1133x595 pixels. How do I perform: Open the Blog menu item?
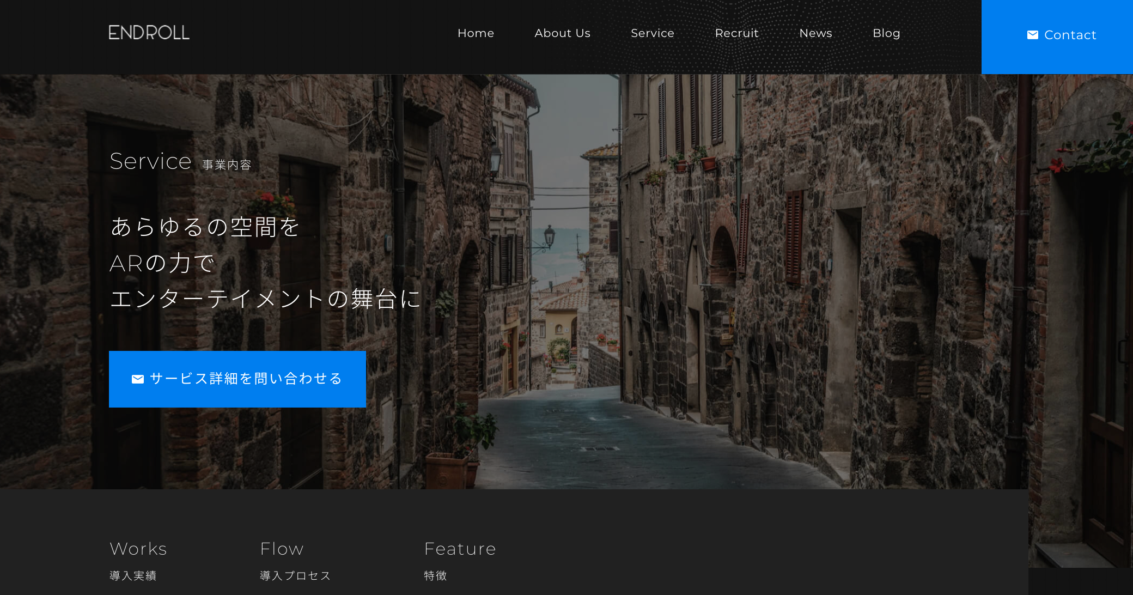click(886, 33)
